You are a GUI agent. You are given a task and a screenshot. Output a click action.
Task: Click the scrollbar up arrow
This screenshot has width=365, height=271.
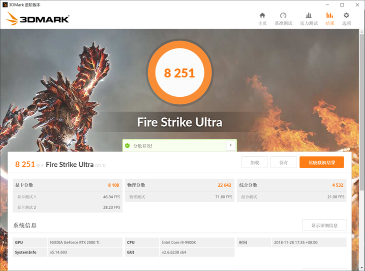[361, 31]
